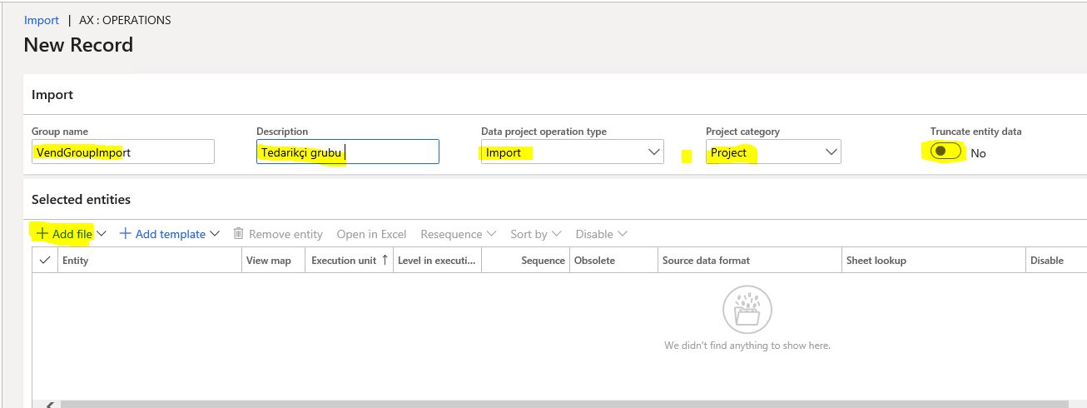Toggle the Truncate entity data switch
This screenshot has width=1087, height=408.
click(946, 152)
